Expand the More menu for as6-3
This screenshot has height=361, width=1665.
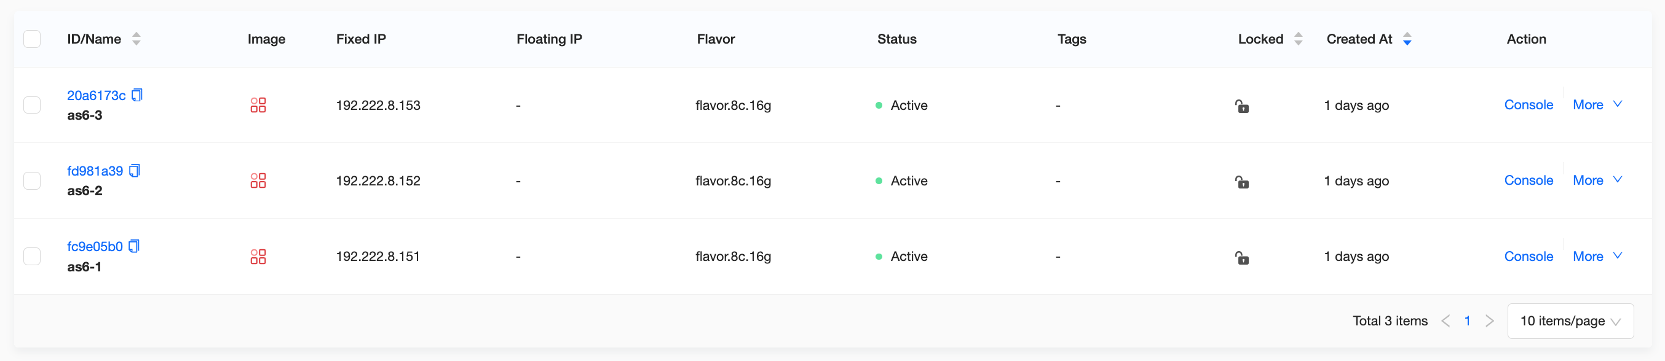coord(1597,104)
